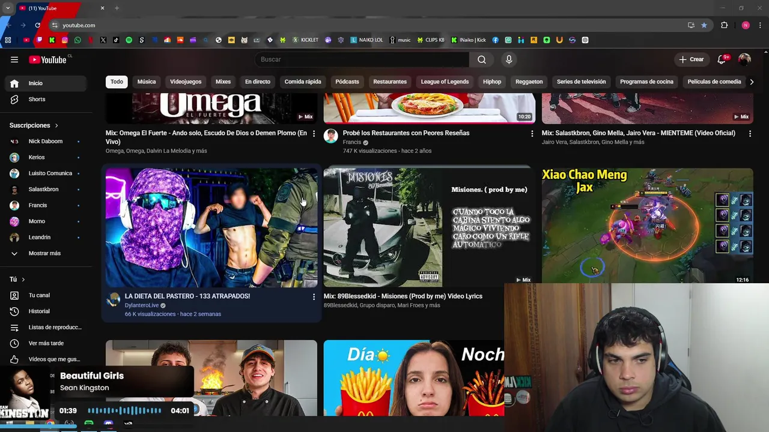
Task: Open site info icon beside youtube.com
Action: [x=55, y=25]
